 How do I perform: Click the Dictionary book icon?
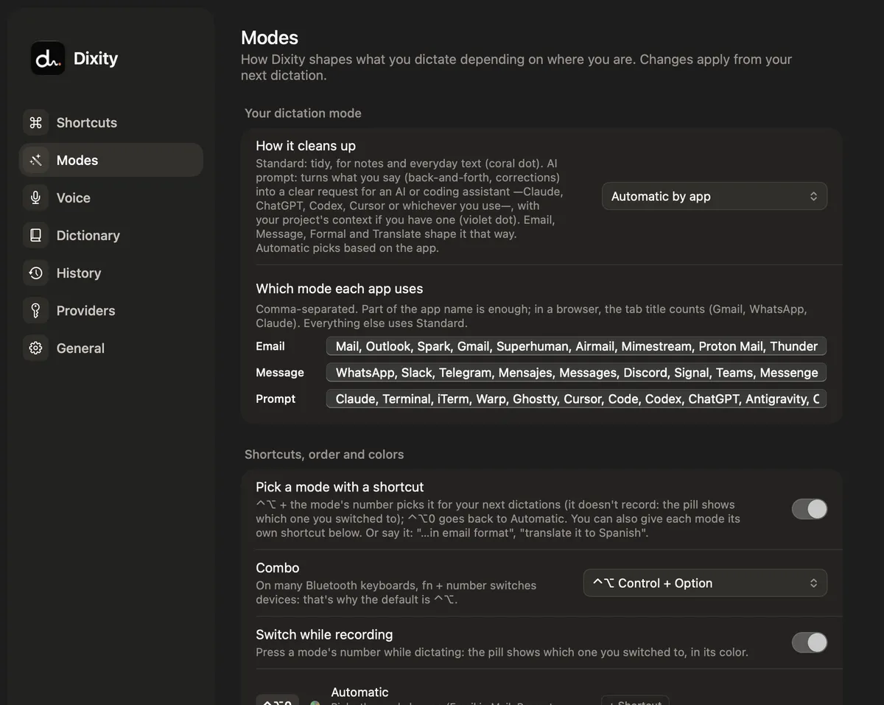35,235
